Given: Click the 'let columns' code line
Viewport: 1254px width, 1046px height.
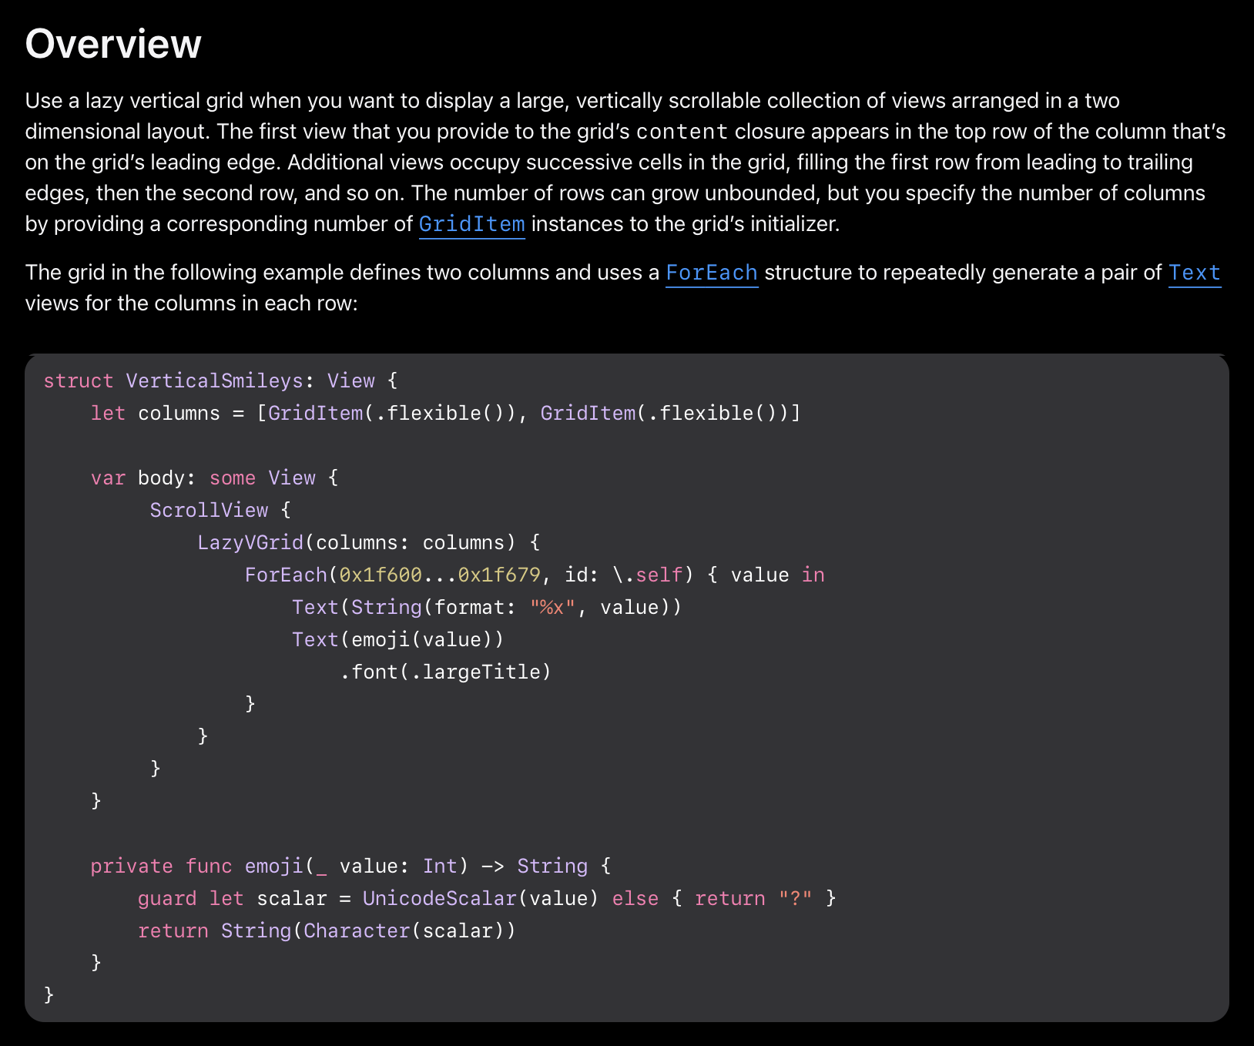Looking at the screenshot, I should click(x=446, y=413).
